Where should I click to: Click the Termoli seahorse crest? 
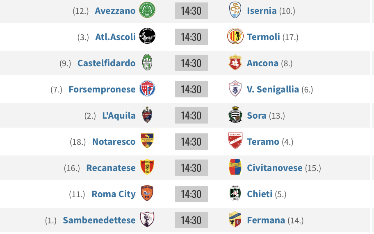pos(235,36)
